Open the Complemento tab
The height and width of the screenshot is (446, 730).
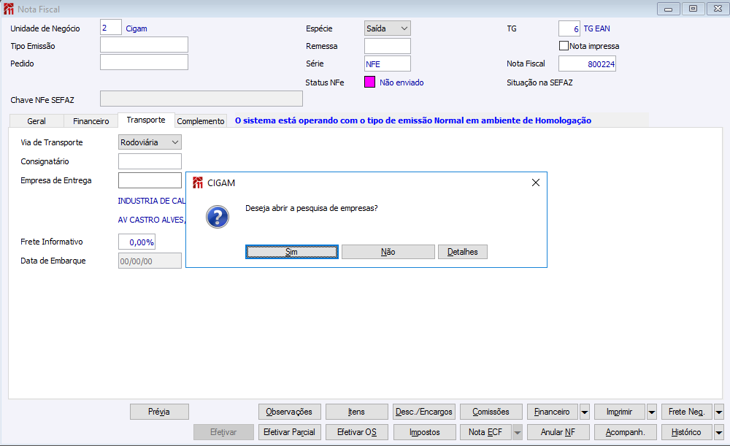point(201,121)
